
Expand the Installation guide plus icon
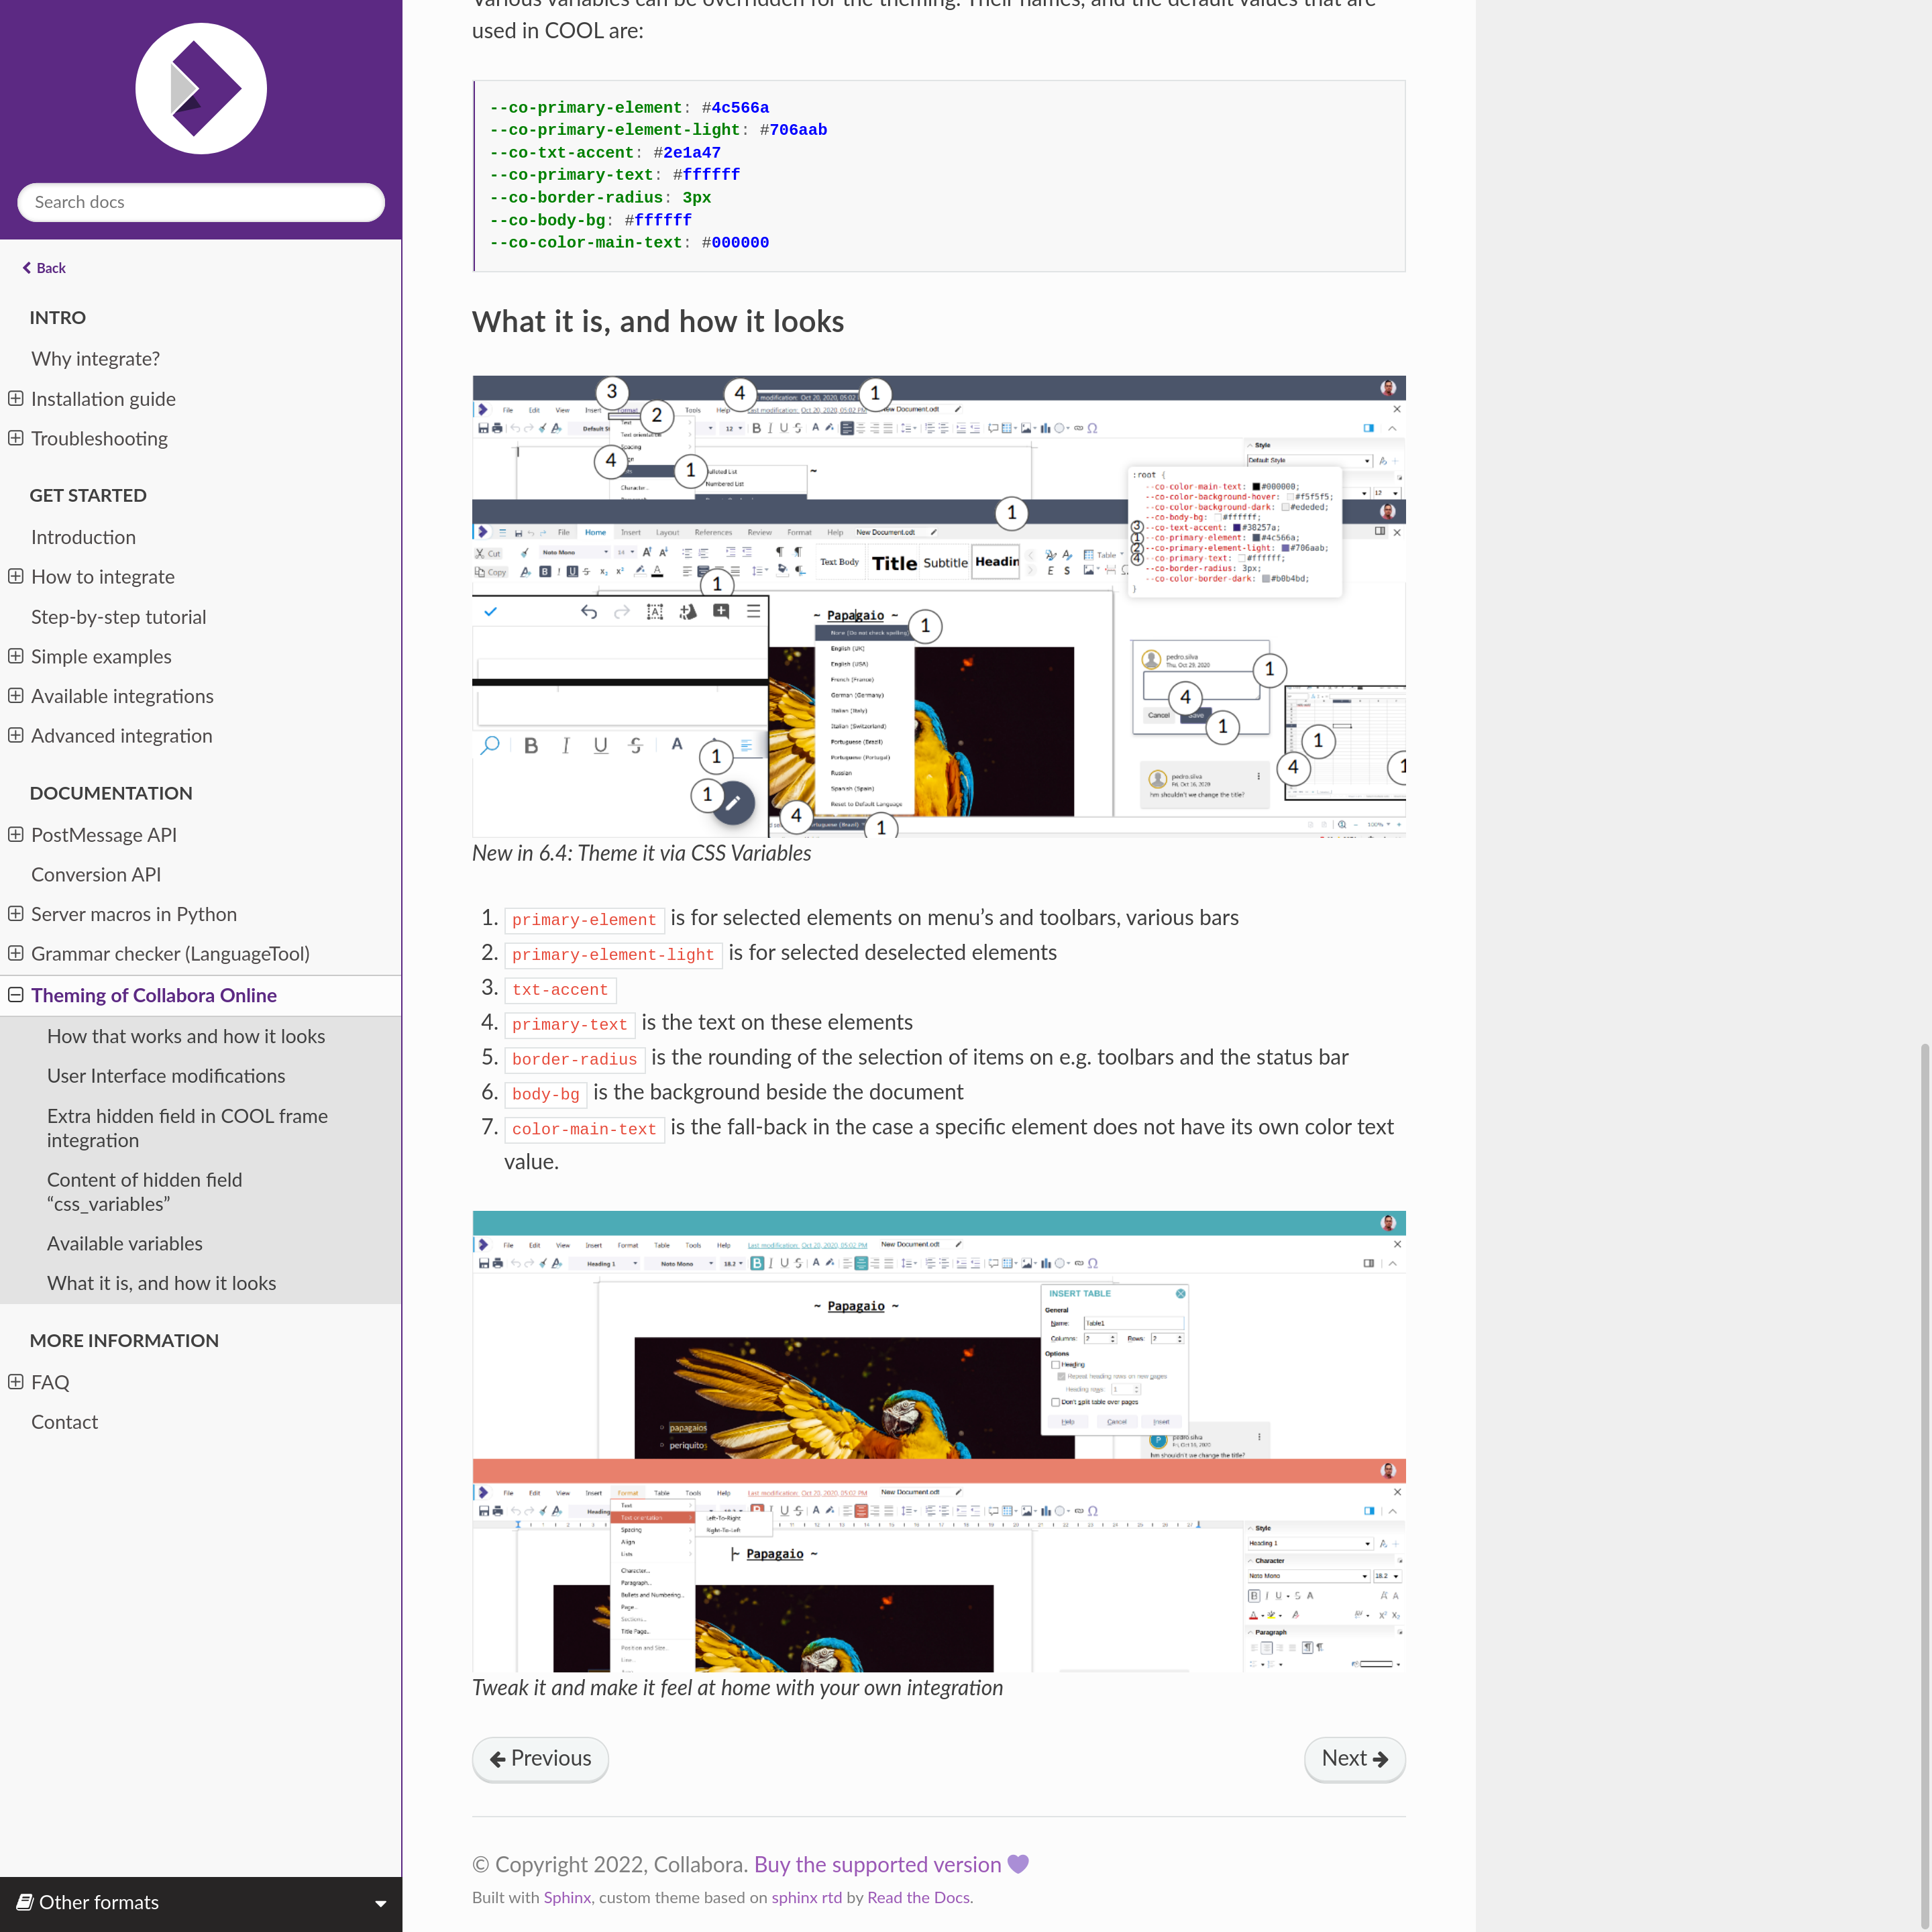tap(16, 398)
